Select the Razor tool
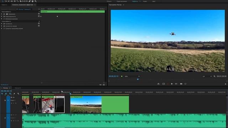The width and height of the screenshot is (228, 128). [21, 1]
